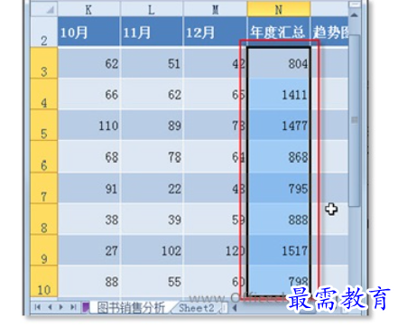
Task: Select cell with value 868
Action: (279, 156)
